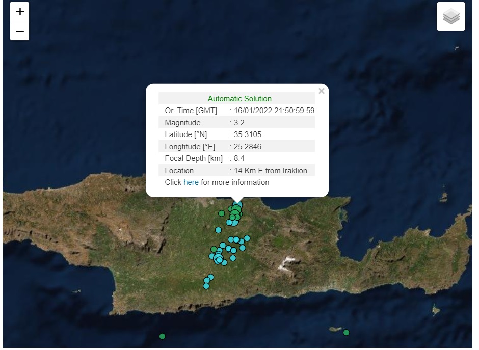Select the southernmost cyan earthquake marker
This screenshot has width=479, height=350.
(x=206, y=286)
